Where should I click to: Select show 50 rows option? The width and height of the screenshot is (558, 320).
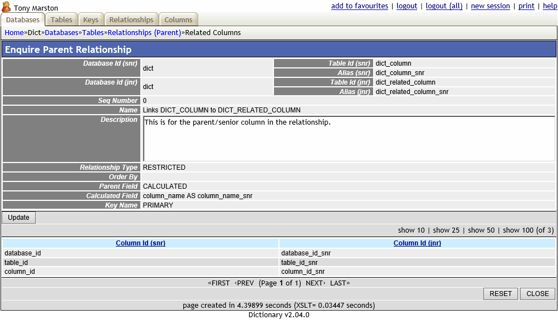(481, 230)
